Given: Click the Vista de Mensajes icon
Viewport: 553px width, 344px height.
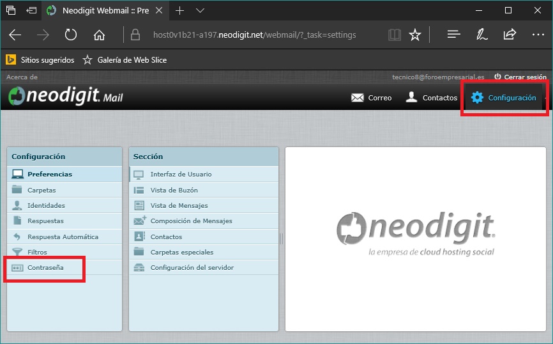Looking at the screenshot, I should click(x=139, y=205).
